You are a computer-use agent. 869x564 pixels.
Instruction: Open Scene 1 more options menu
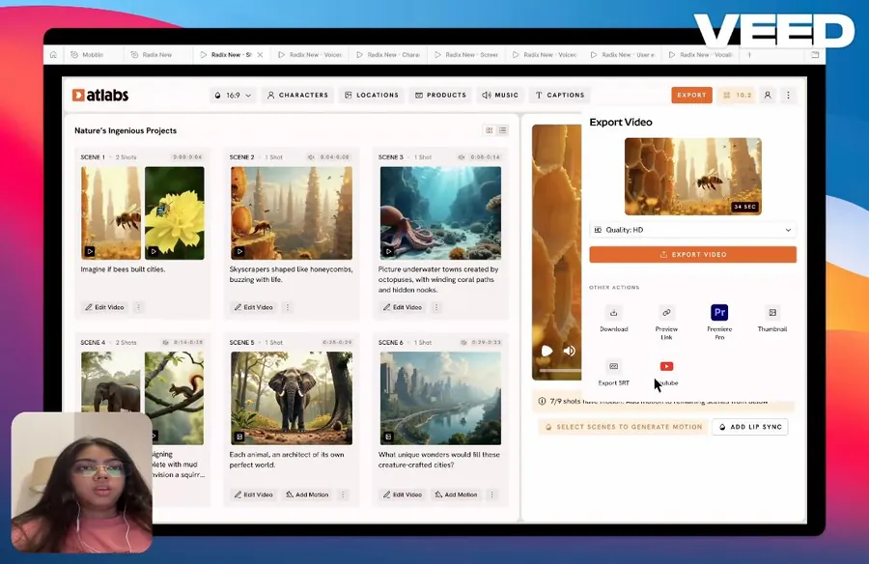click(138, 307)
